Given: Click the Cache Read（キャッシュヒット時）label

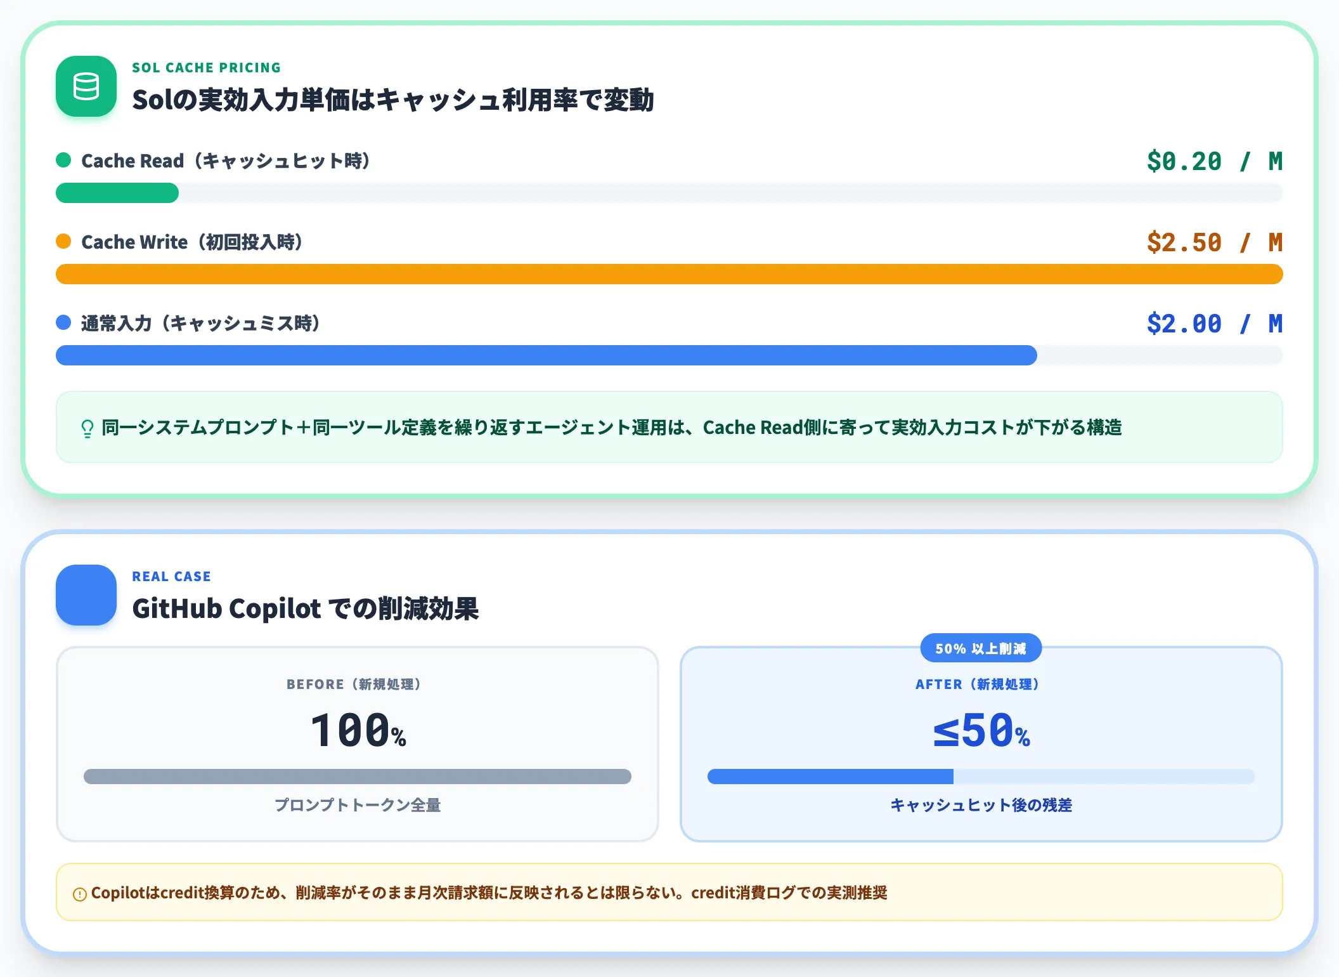Looking at the screenshot, I should point(226,161).
